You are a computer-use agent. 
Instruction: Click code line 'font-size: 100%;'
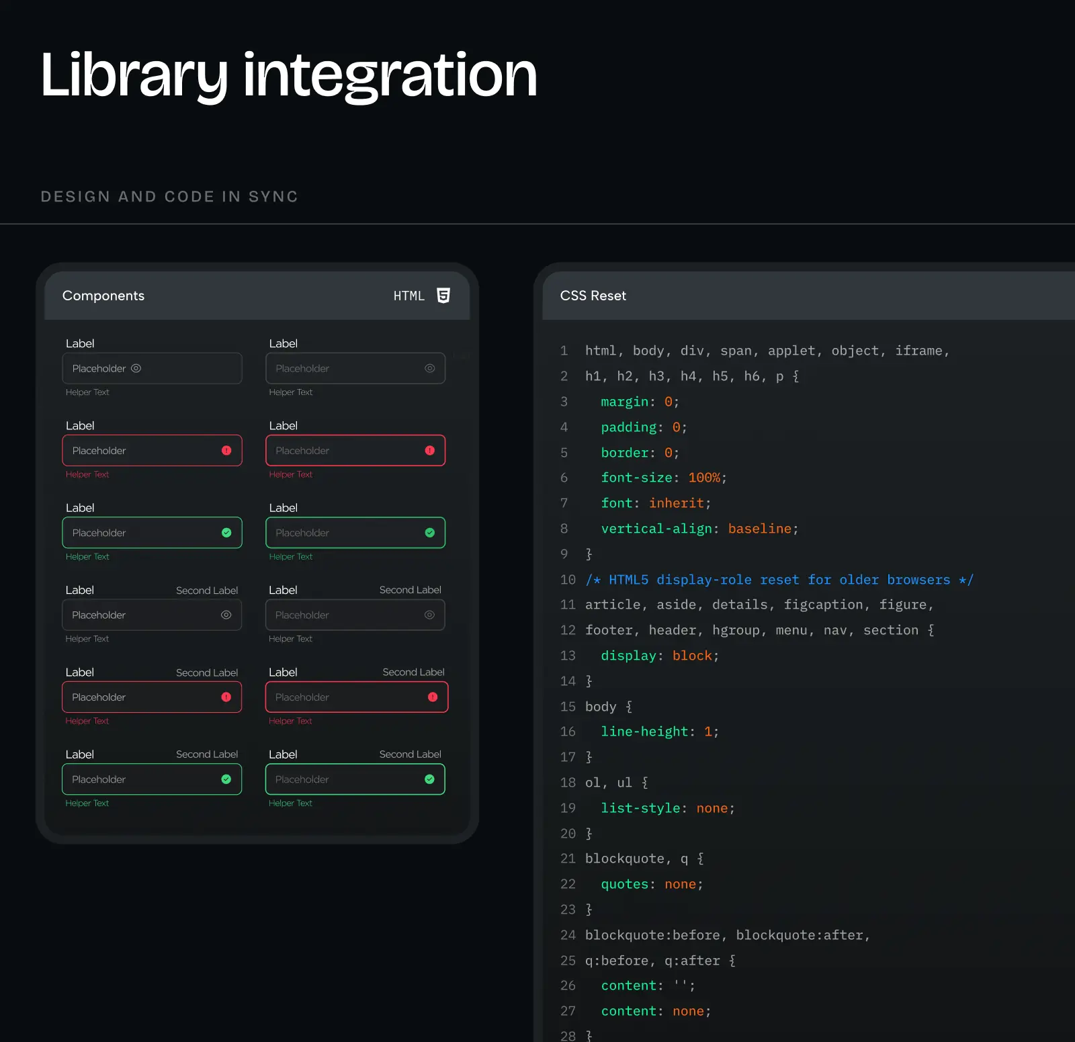click(x=664, y=478)
